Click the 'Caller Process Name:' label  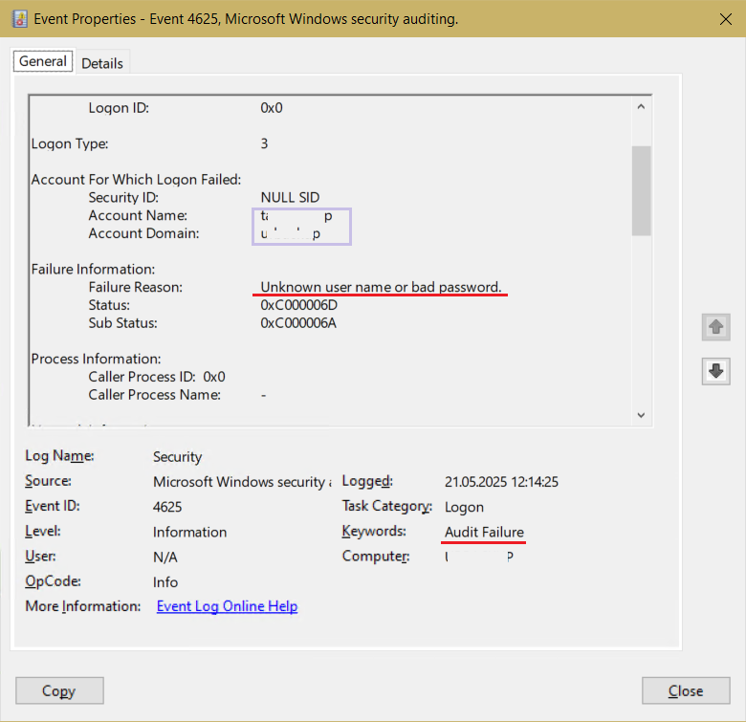point(155,395)
